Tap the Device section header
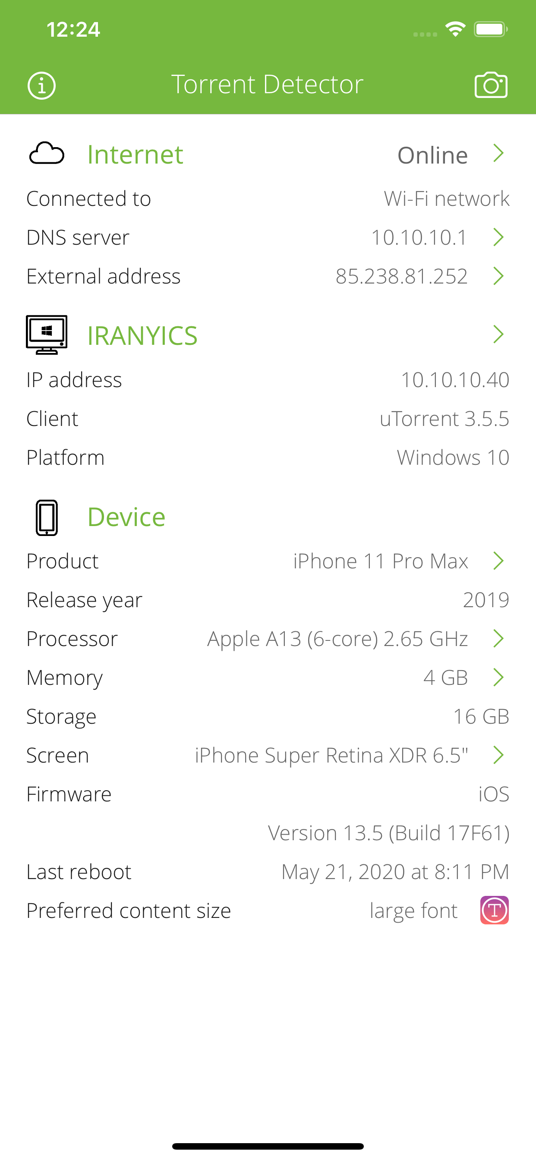 tap(126, 517)
